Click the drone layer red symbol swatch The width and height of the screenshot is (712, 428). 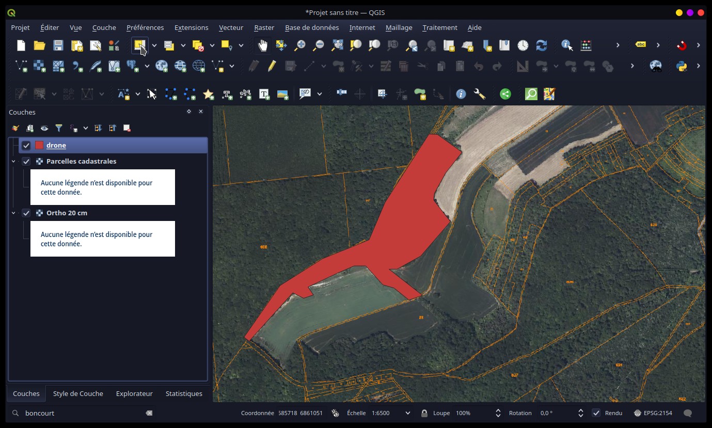[x=39, y=146]
